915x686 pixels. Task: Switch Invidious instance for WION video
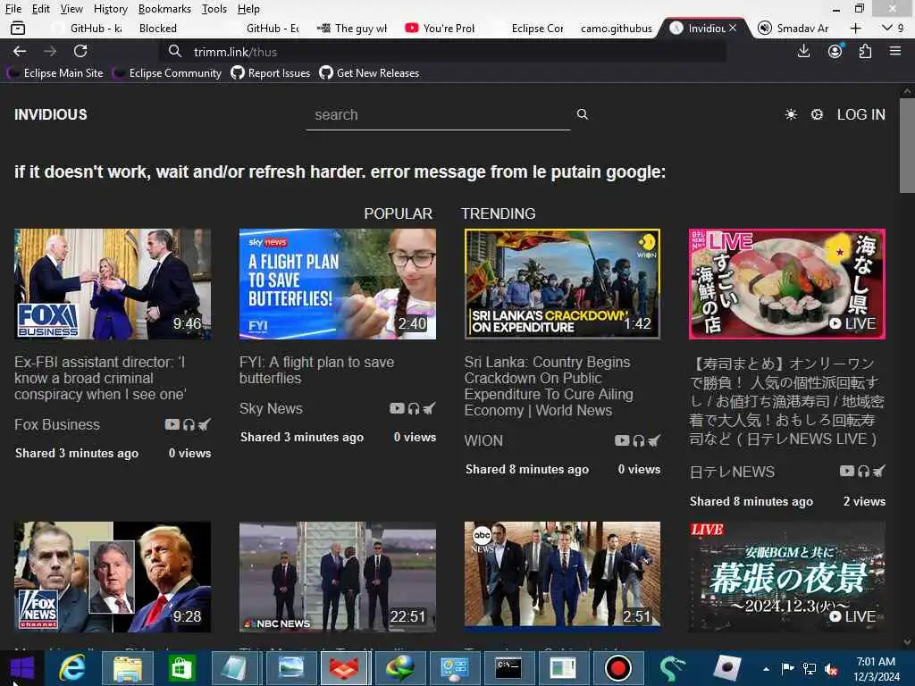click(x=653, y=440)
